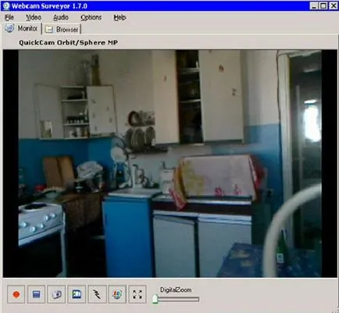
Task: Switch to the Browser tab
Action: click(62, 29)
